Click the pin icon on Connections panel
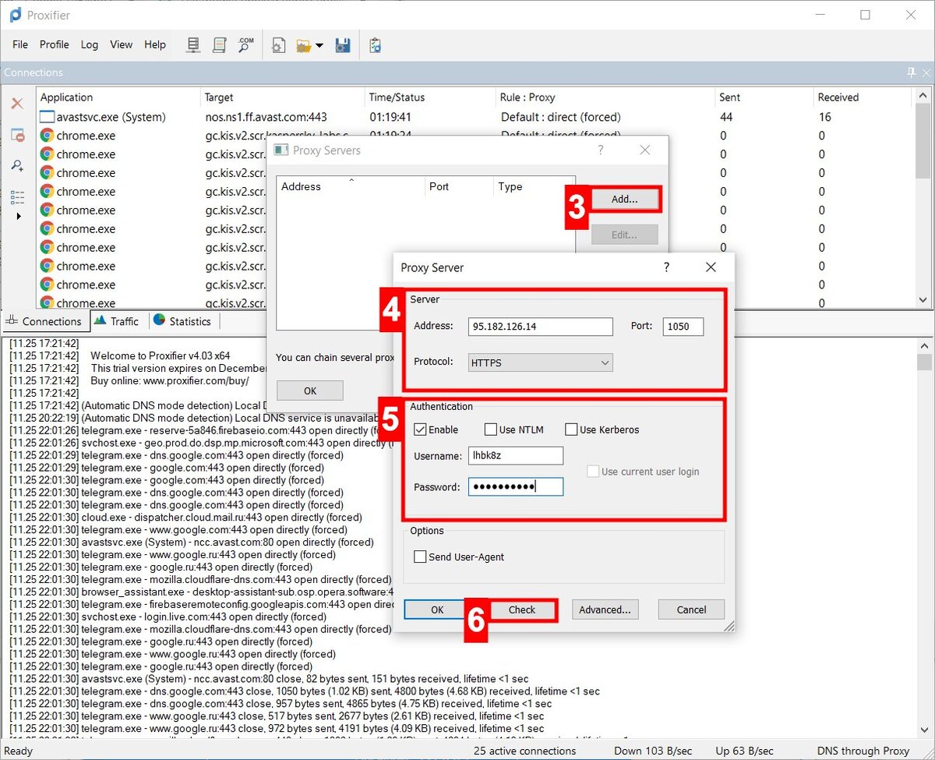The image size is (935, 760). [911, 72]
